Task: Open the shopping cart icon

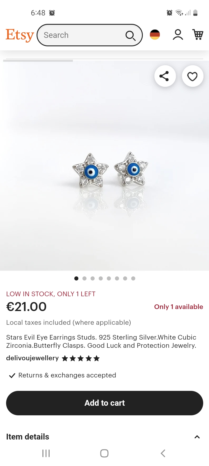Action: [198, 34]
